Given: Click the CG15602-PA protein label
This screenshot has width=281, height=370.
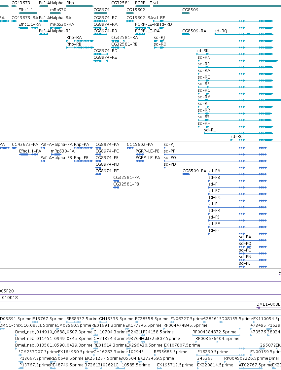Looking at the screenshot, I should tap(140, 145).
